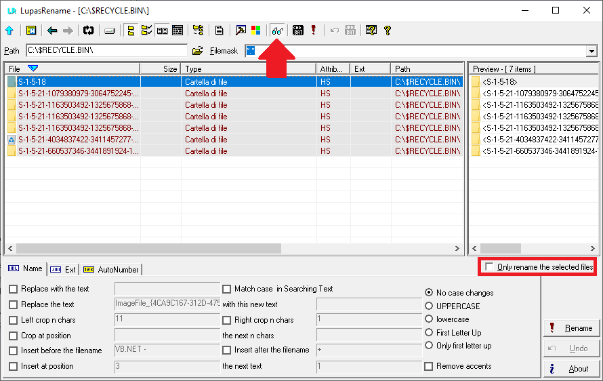
Task: Open the Ext tab
Action: tap(64, 269)
